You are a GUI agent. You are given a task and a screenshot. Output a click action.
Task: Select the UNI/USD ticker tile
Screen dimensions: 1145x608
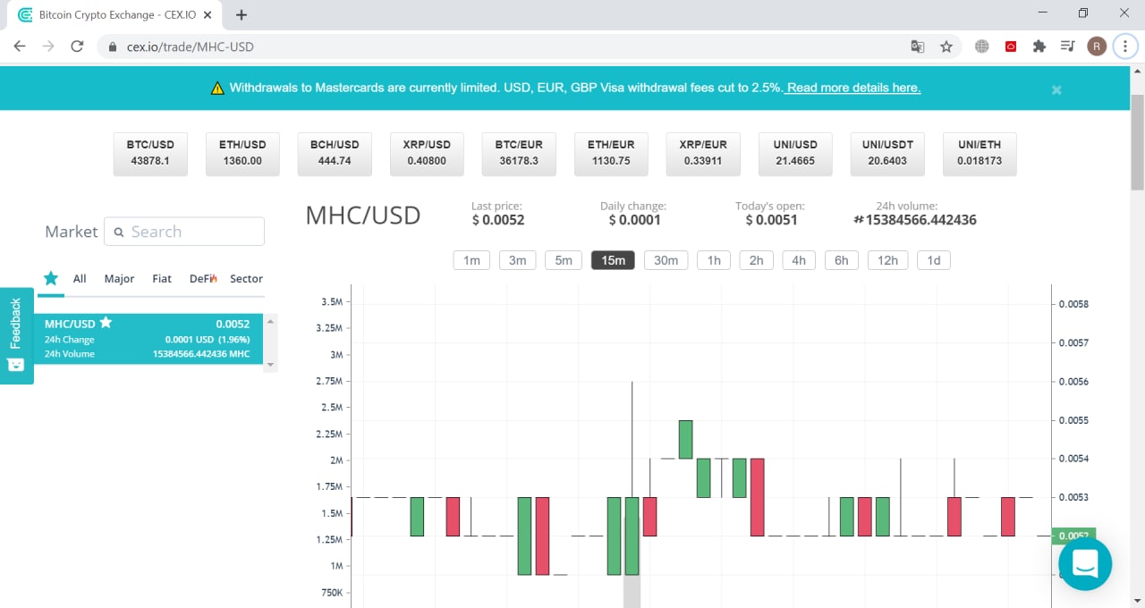click(x=795, y=154)
